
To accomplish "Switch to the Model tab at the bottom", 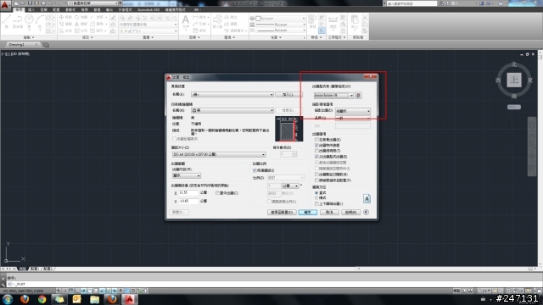I will 23,269.
